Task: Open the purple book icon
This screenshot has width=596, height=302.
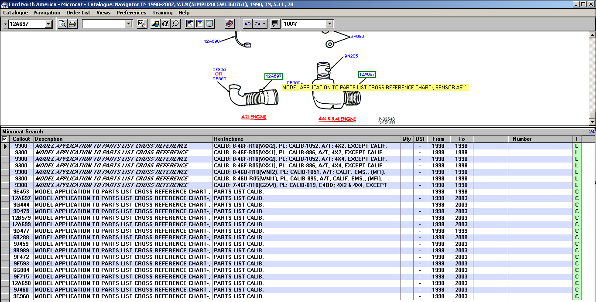Action: (230, 24)
